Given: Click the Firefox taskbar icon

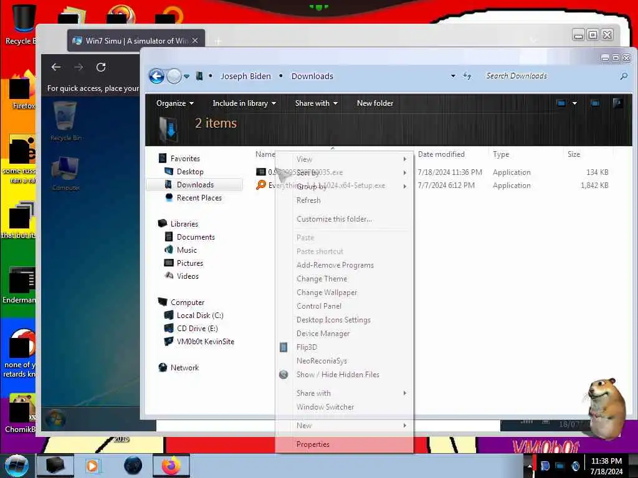Looking at the screenshot, I should pos(171,466).
